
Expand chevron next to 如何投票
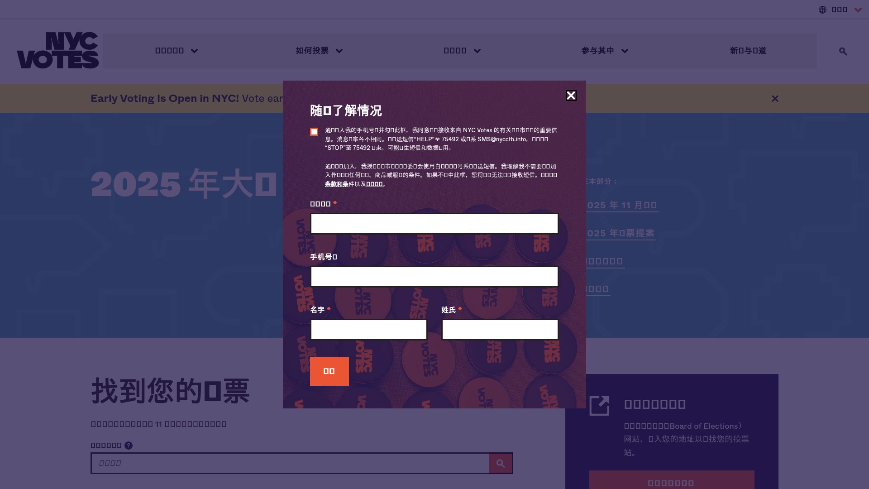coord(339,51)
